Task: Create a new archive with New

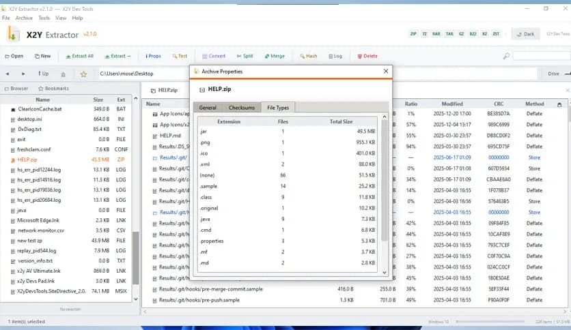Action: click(x=42, y=56)
